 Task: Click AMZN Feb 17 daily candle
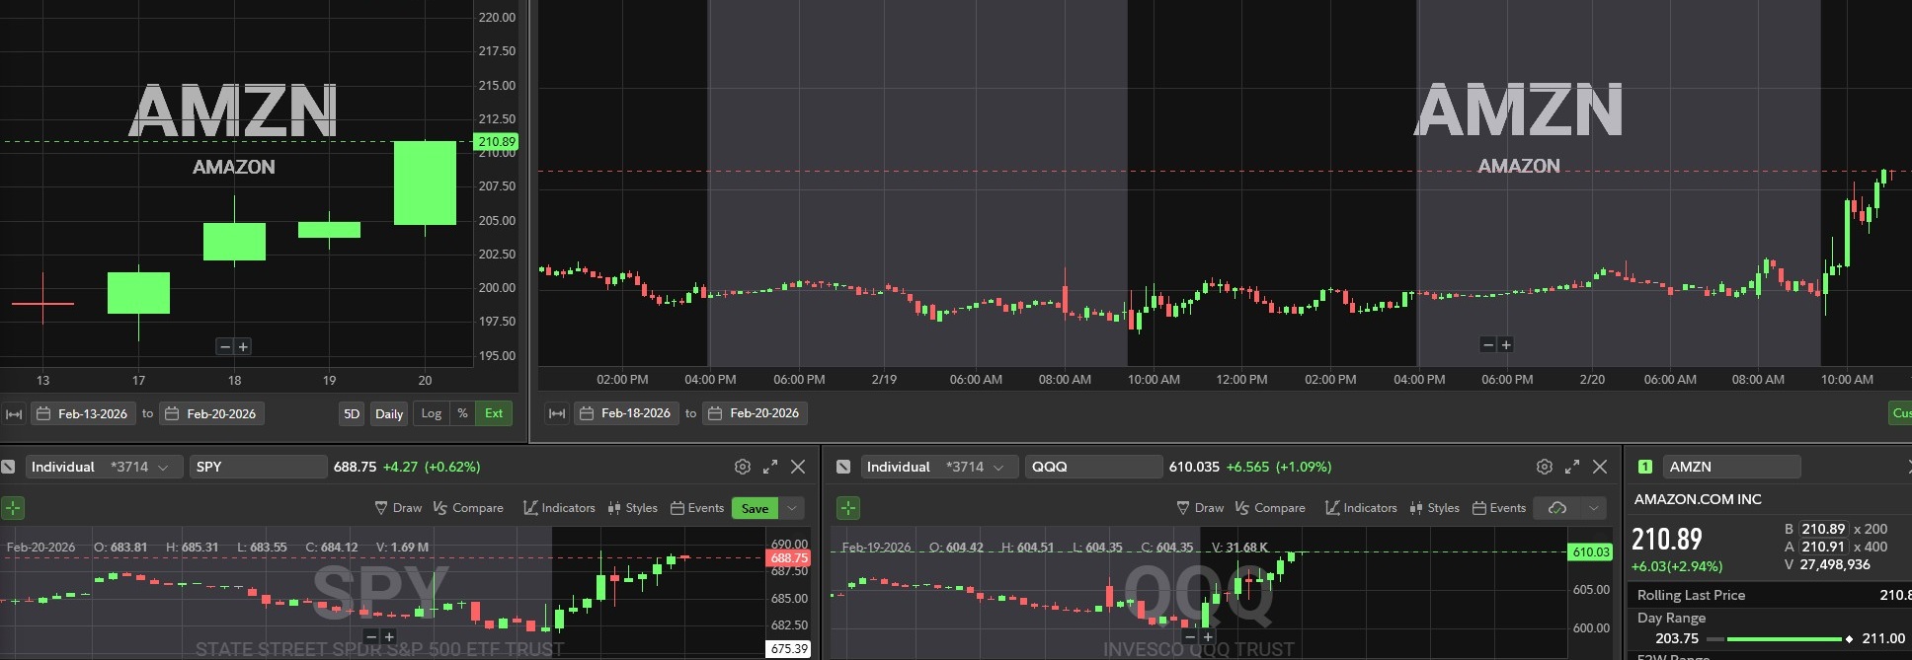coord(138,293)
